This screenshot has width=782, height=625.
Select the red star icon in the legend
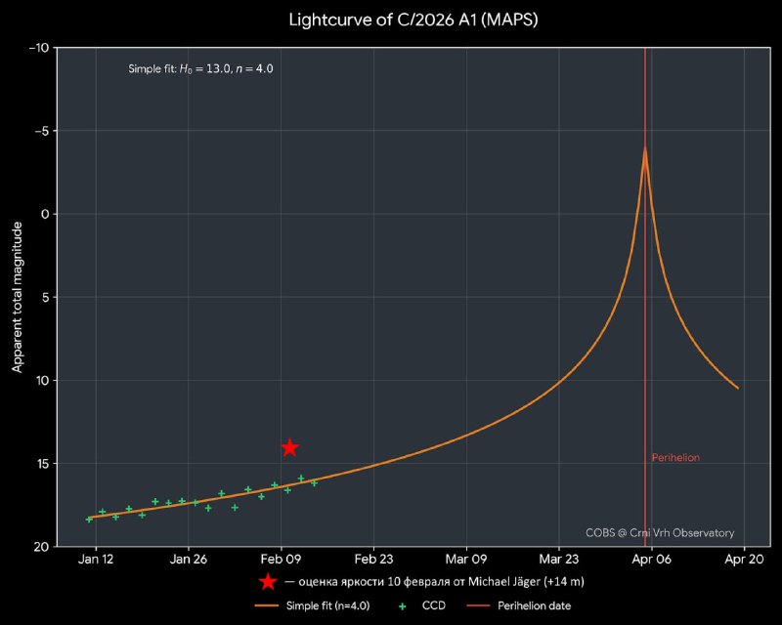click(x=268, y=581)
